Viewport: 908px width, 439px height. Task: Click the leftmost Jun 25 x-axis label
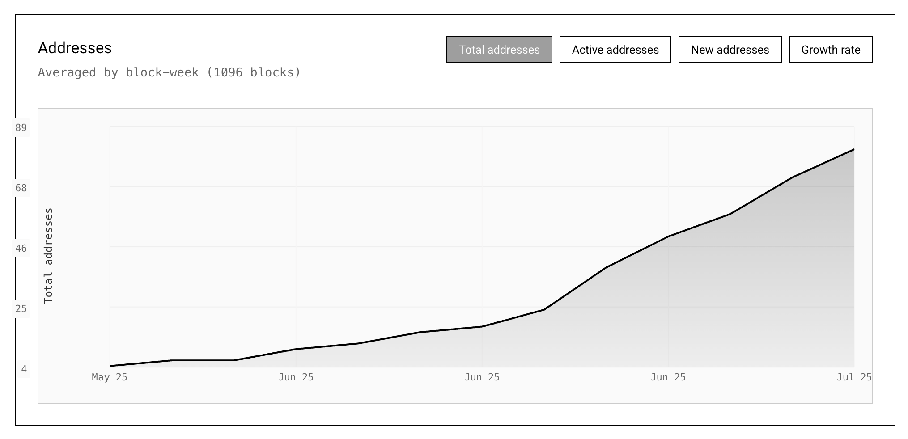tap(296, 377)
